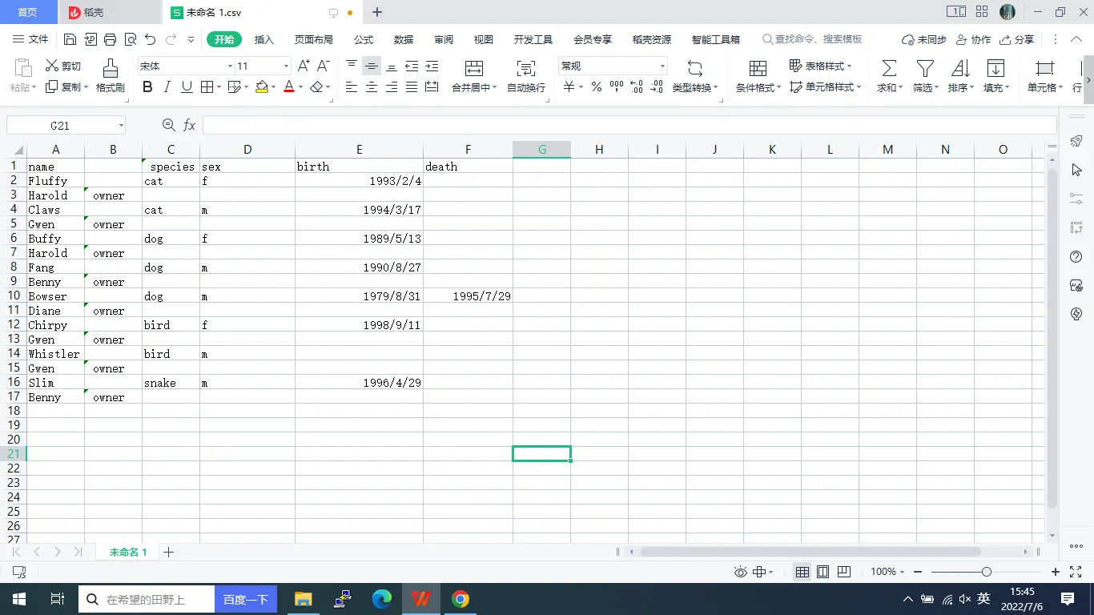Toggle align text left
This screenshot has height=615, width=1094.
(352, 87)
